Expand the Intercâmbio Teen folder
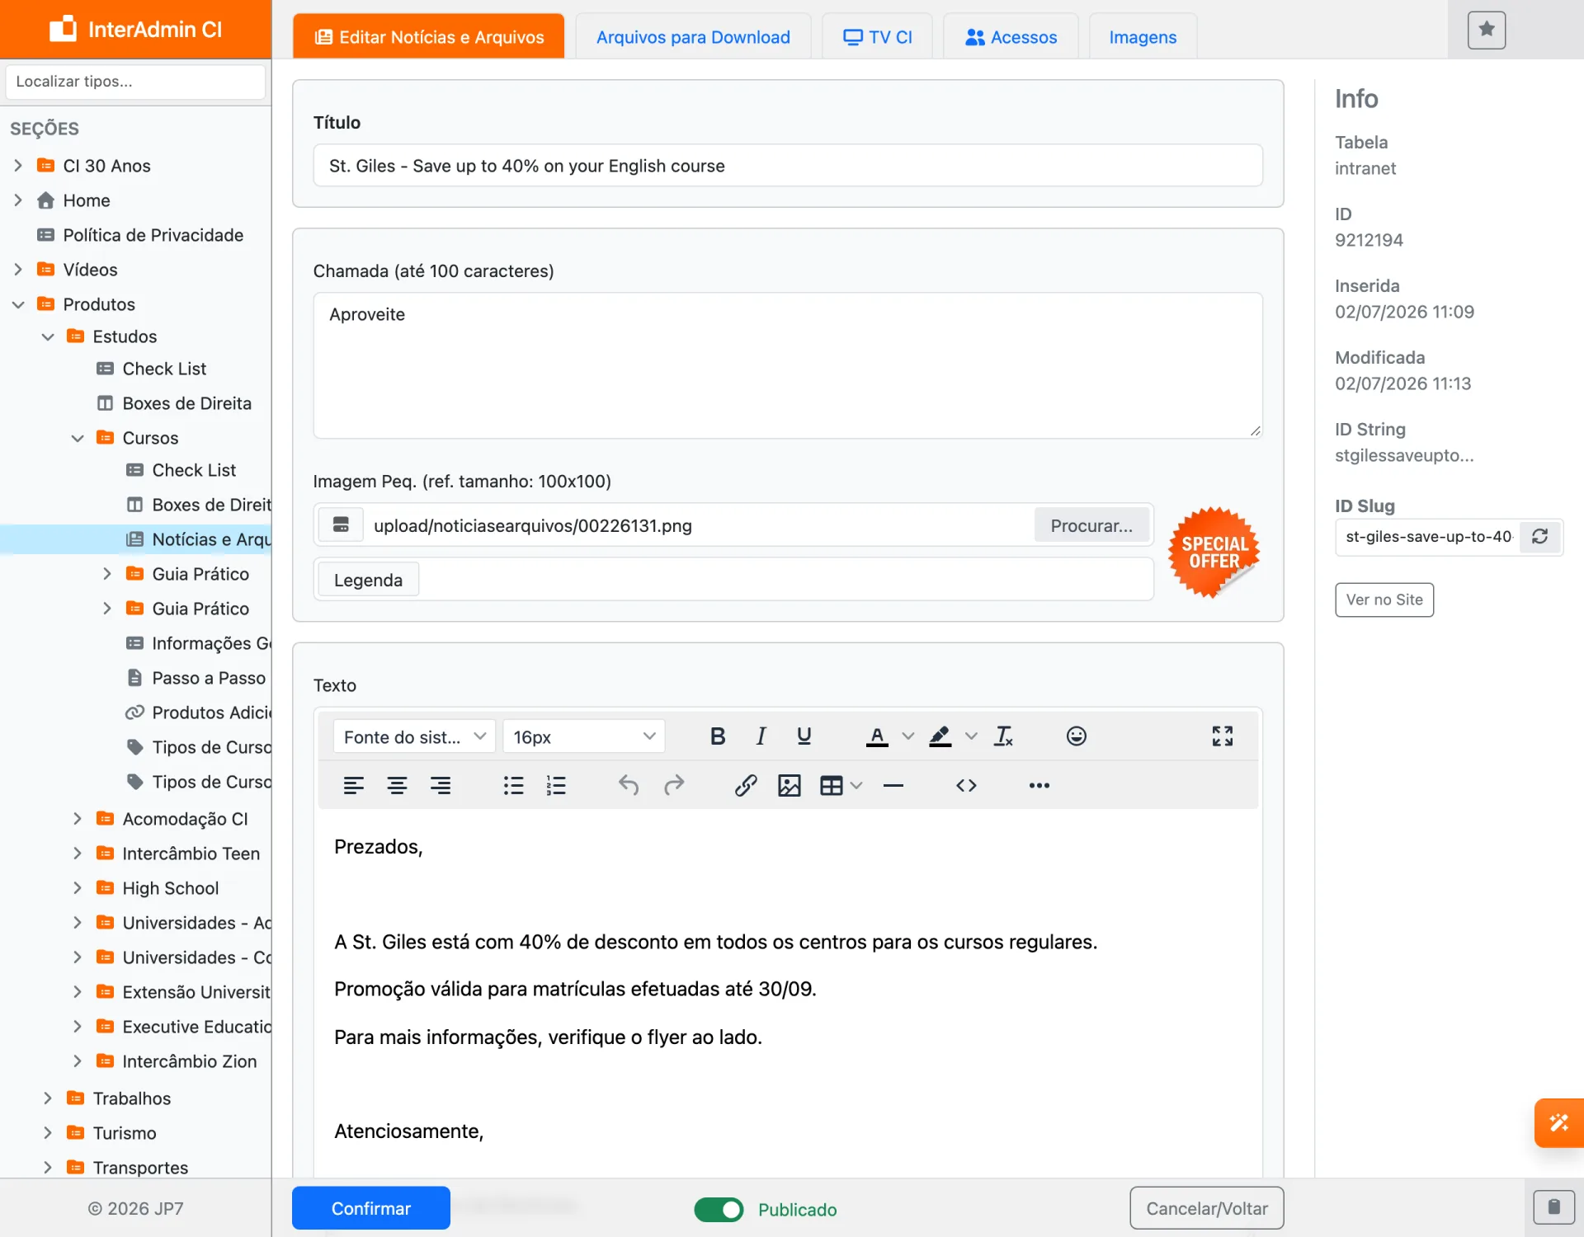The height and width of the screenshot is (1237, 1584). (78, 854)
